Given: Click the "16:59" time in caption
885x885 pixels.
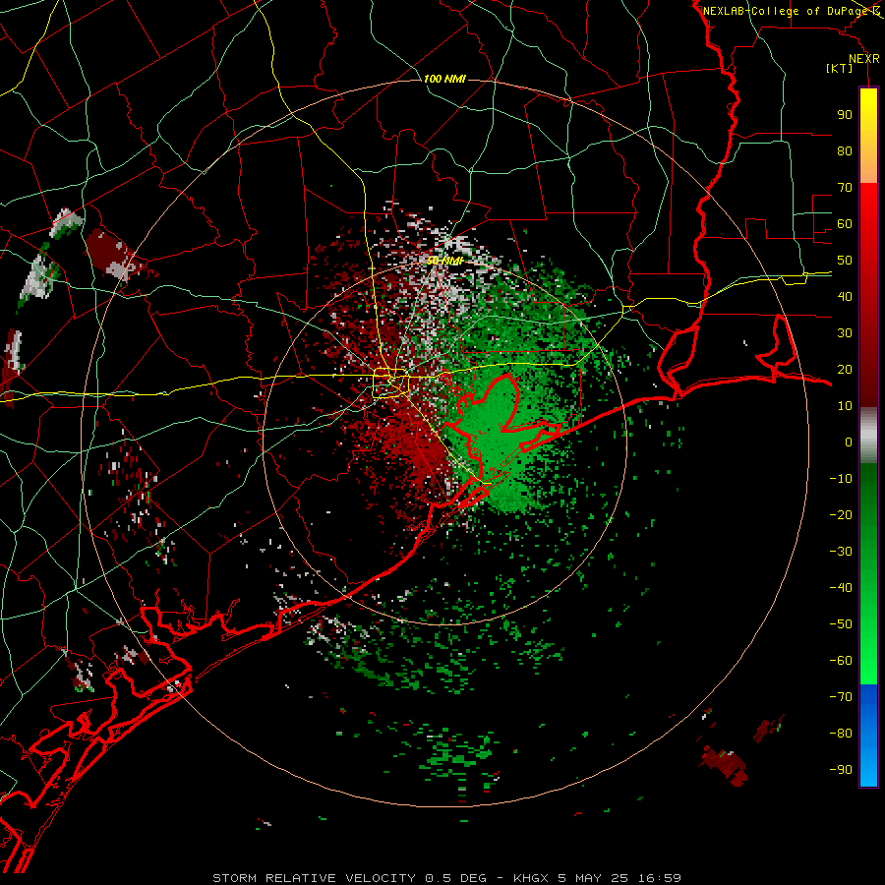Looking at the screenshot, I should (x=660, y=878).
